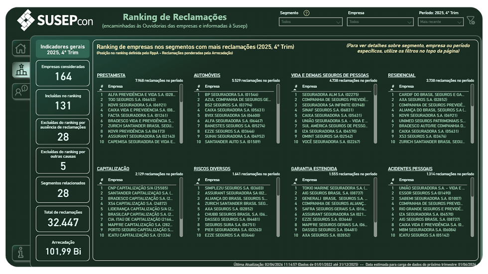Image resolution: width=488 pixels, height=274 pixels.
Task: Click the CAPITALIZAÇÃO segment heading
Action: (113, 169)
